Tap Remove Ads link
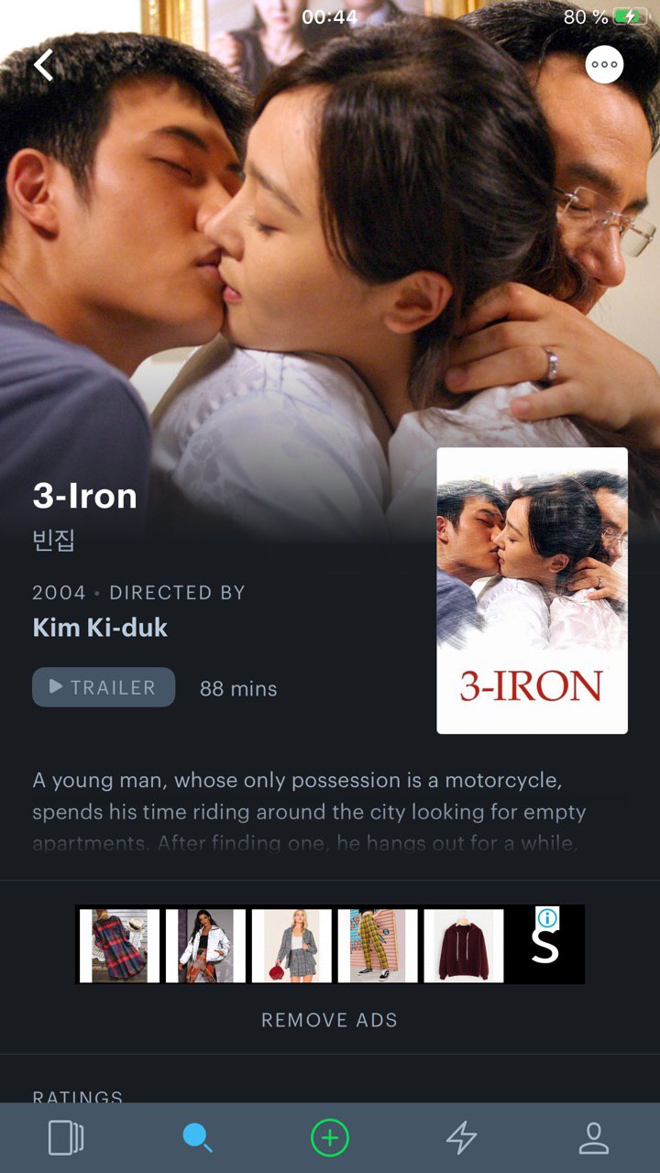This screenshot has height=1173, width=660. click(330, 1020)
